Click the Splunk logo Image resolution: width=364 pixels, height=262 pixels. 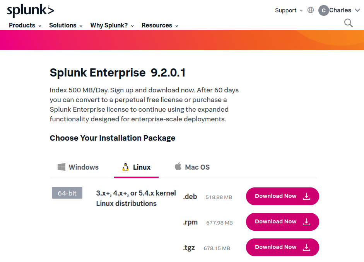30,10
